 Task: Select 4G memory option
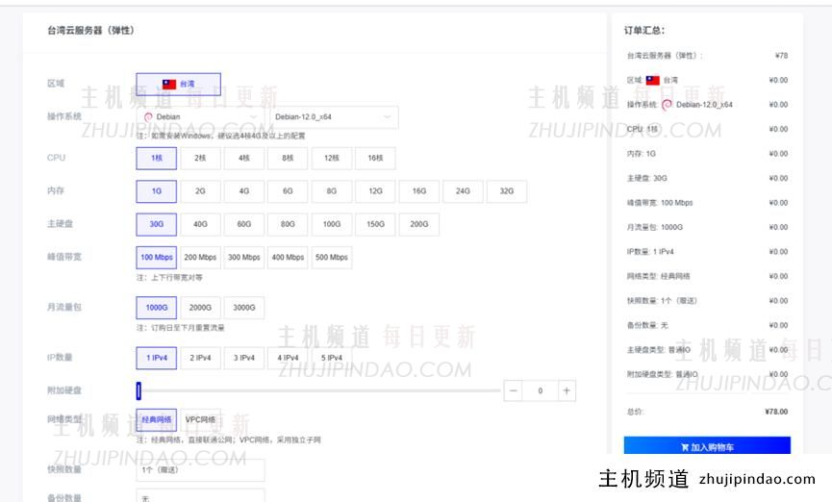[x=244, y=191]
